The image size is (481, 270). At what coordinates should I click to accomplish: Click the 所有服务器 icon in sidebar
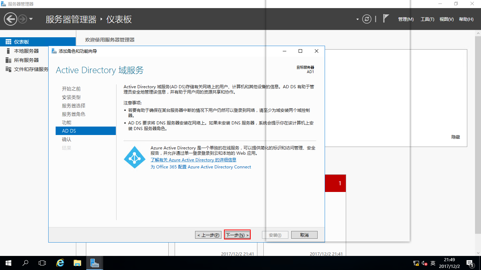pyautogui.click(x=8, y=60)
